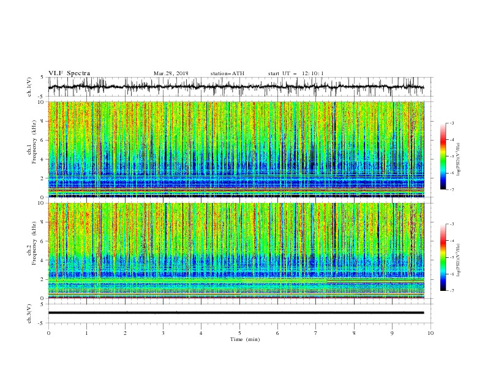Screen dimensions: 485x374
Task: Click the 'VLF Spectra' title text
Action: 69,73
